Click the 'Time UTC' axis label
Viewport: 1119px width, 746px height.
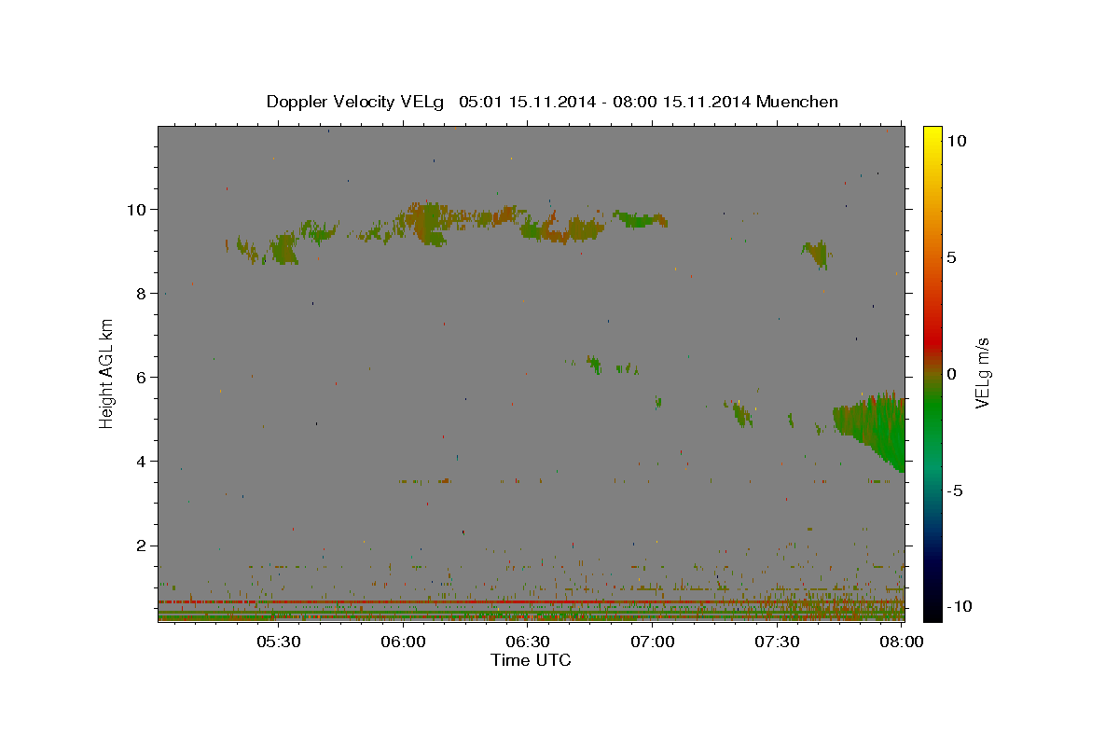531,660
